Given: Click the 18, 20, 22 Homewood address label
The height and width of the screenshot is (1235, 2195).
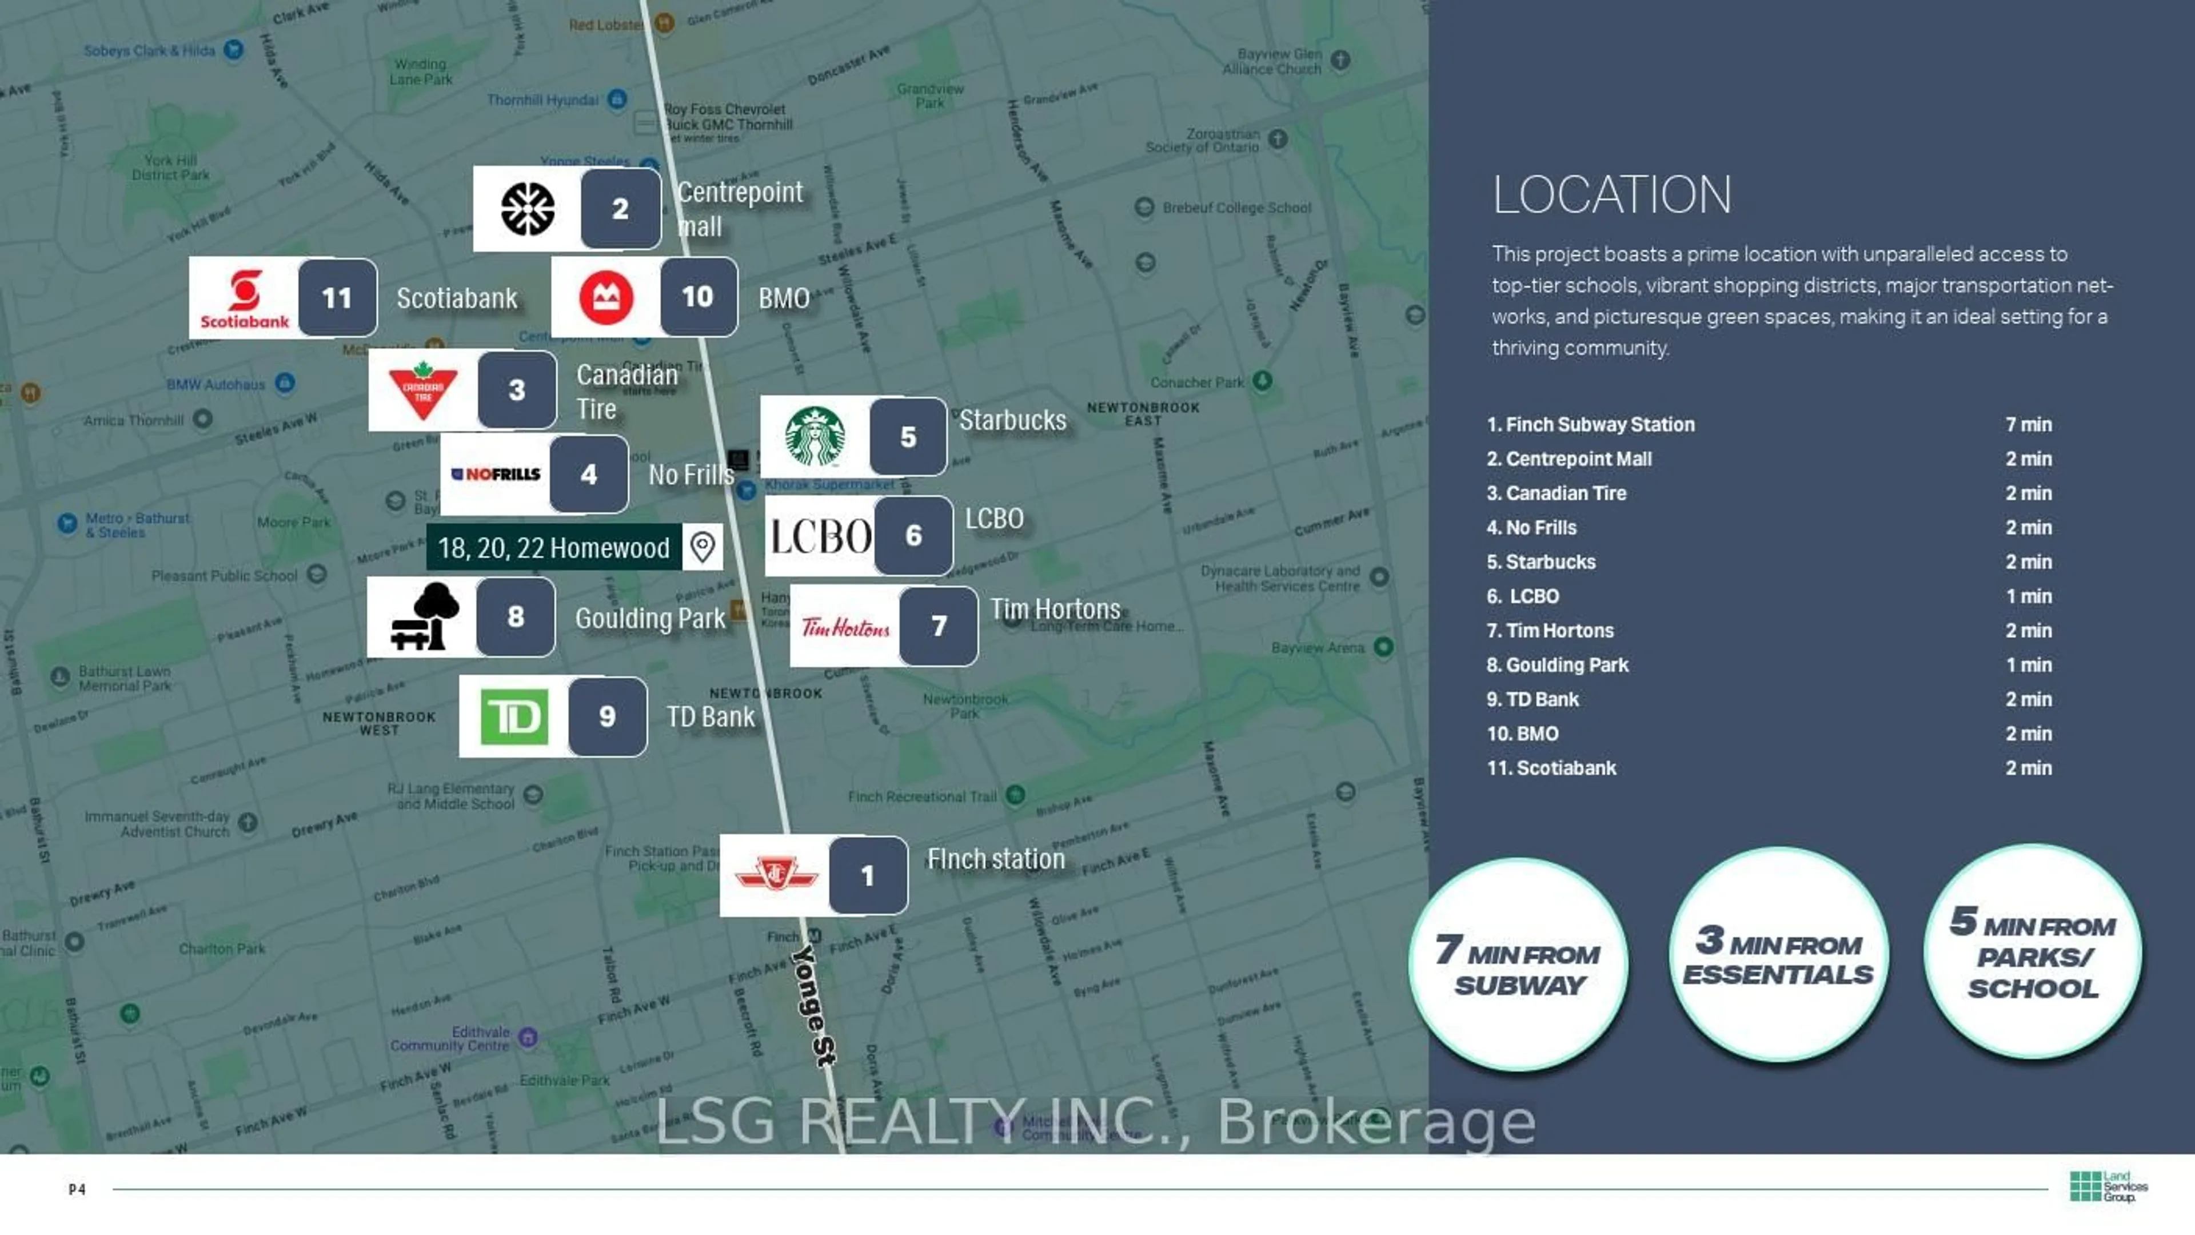Looking at the screenshot, I should pyautogui.click(x=554, y=547).
